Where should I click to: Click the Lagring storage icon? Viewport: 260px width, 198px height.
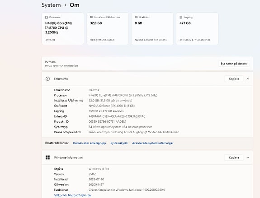click(x=181, y=17)
